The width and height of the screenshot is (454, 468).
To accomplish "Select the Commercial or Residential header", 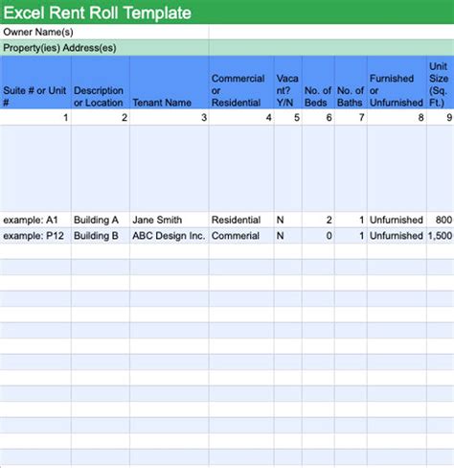I will 241,82.
